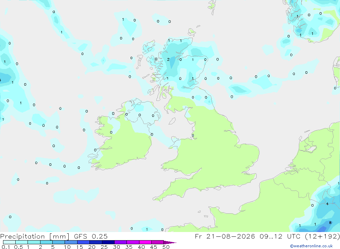Click the legend label 0.1
Viewport: 340px width, 249px height.
click(6, 247)
